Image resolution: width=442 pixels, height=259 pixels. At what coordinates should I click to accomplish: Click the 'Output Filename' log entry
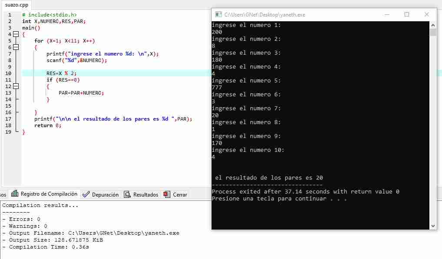pyautogui.click(x=91, y=233)
